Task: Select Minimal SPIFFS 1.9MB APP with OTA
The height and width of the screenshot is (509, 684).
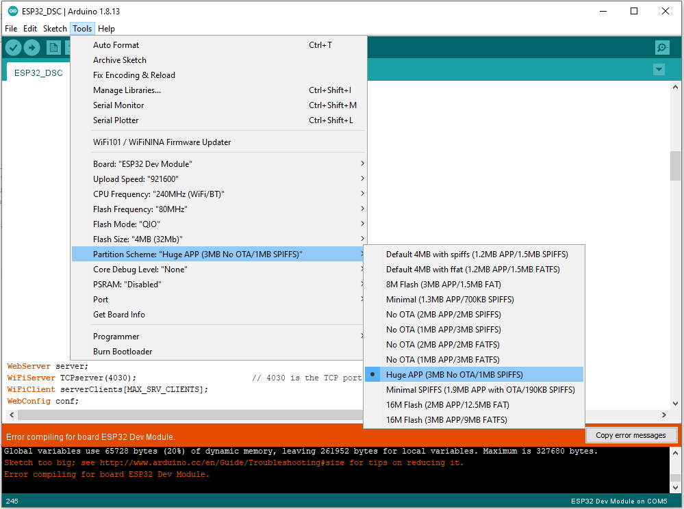Action: tap(474, 389)
